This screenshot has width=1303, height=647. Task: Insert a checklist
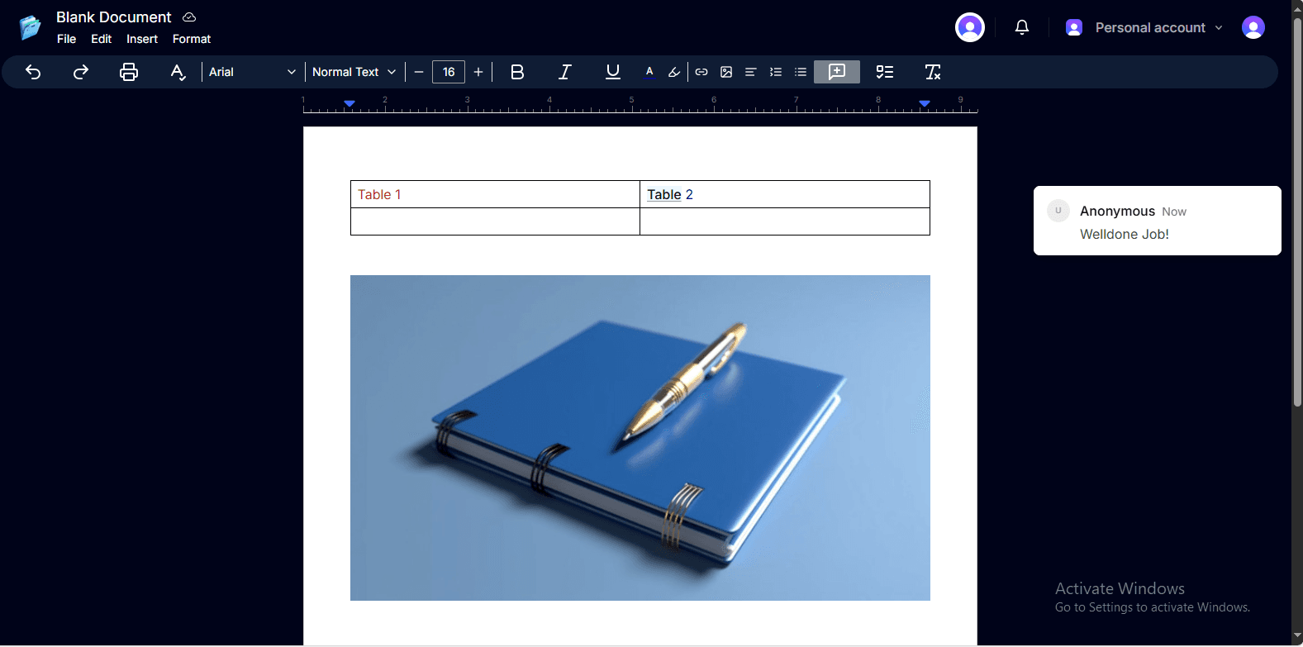[x=885, y=72]
